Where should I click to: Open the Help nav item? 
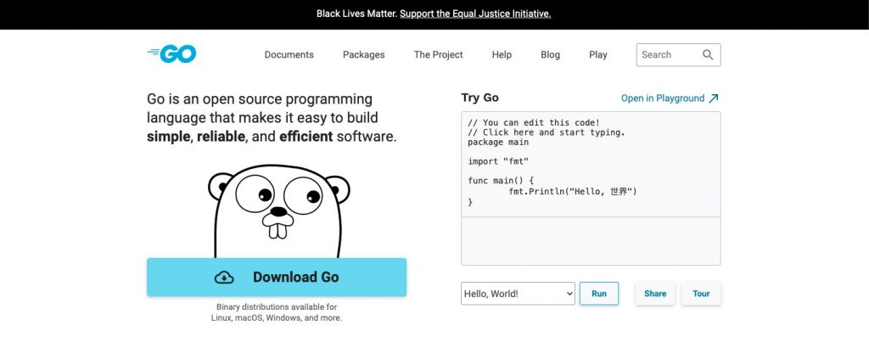(x=502, y=54)
